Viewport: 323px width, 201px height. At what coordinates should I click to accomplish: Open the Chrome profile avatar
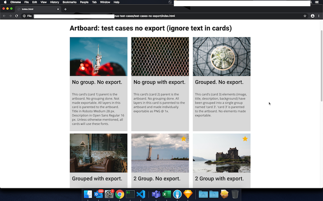click(312, 16)
